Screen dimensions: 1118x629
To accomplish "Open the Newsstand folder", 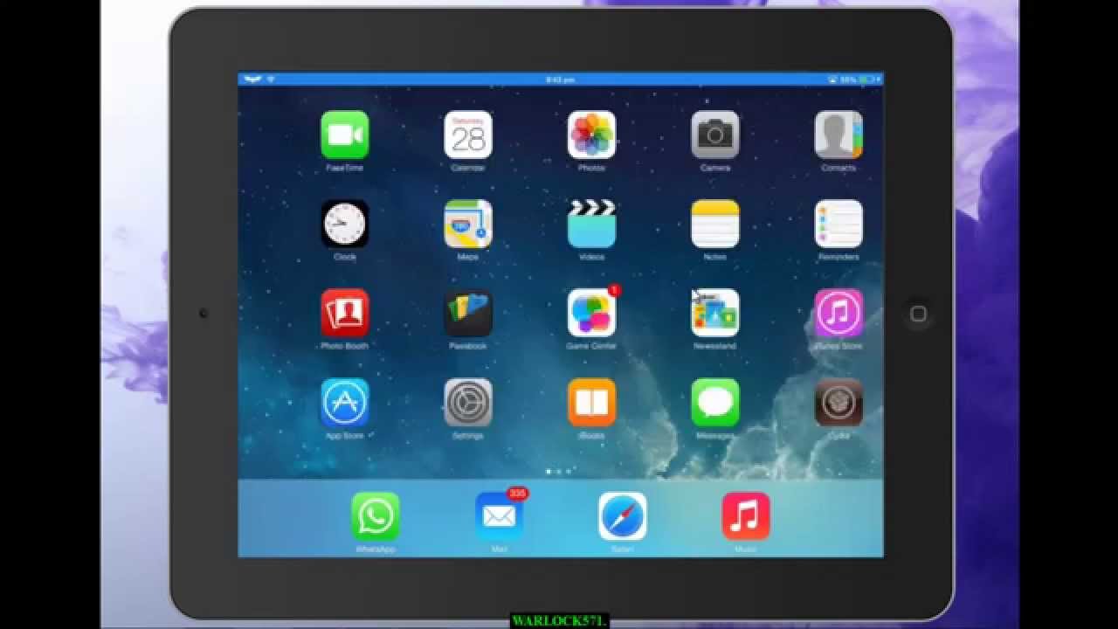I will [715, 313].
